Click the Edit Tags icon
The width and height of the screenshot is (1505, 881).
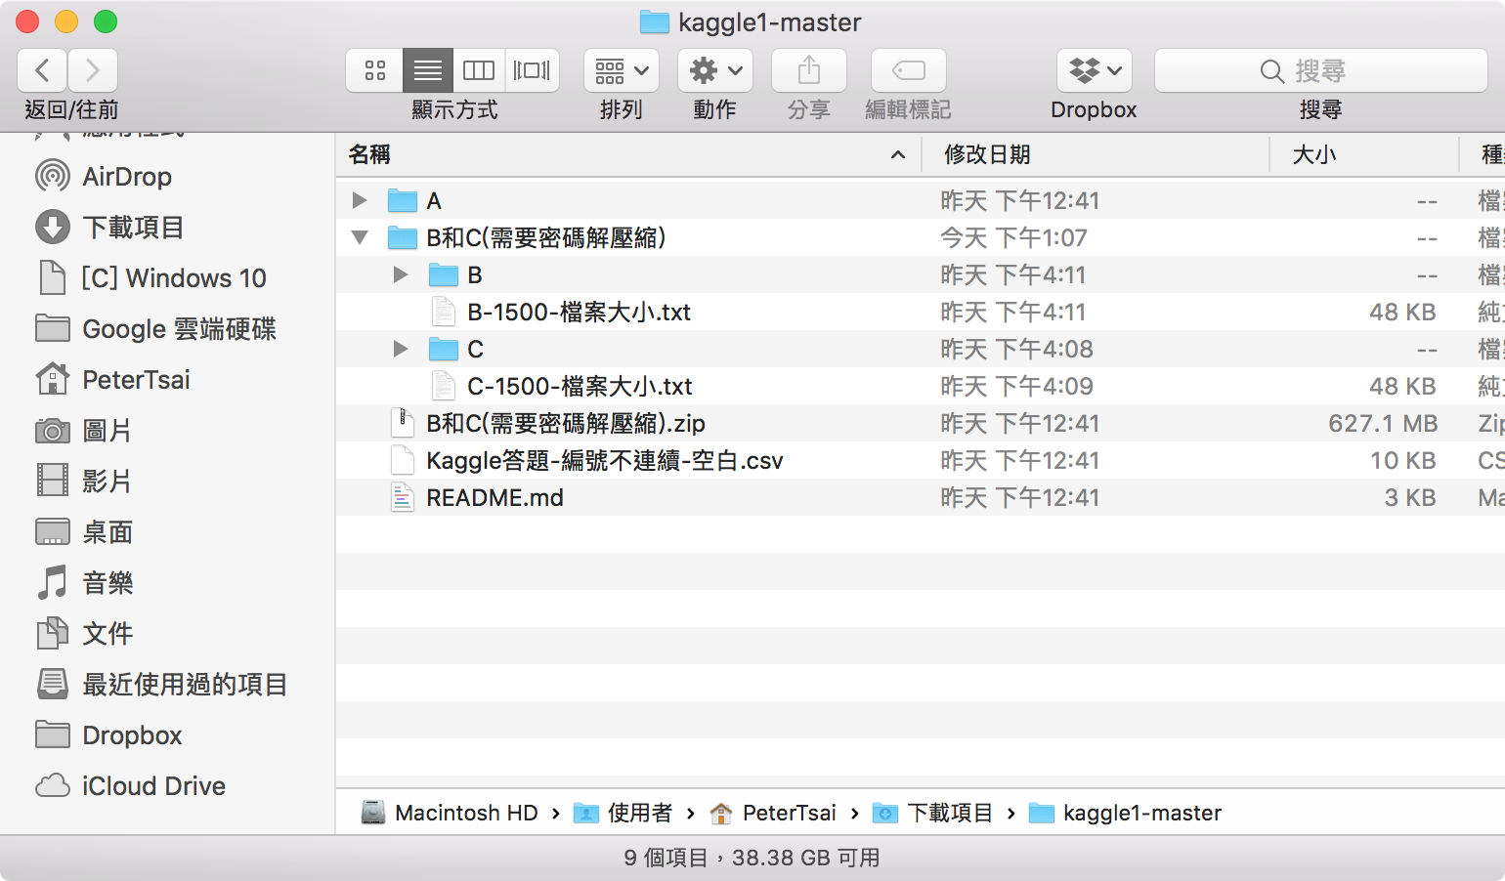point(908,70)
